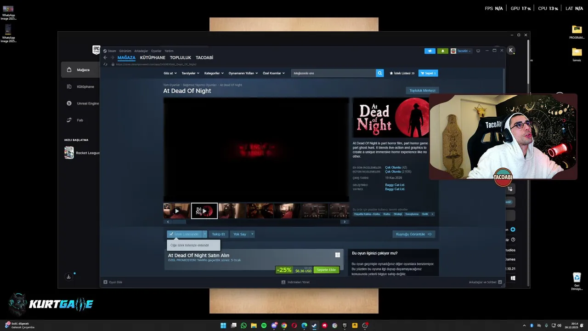Viewport: 588px width, 331px height.
Task: Click the main game video player
Action: 256,149
